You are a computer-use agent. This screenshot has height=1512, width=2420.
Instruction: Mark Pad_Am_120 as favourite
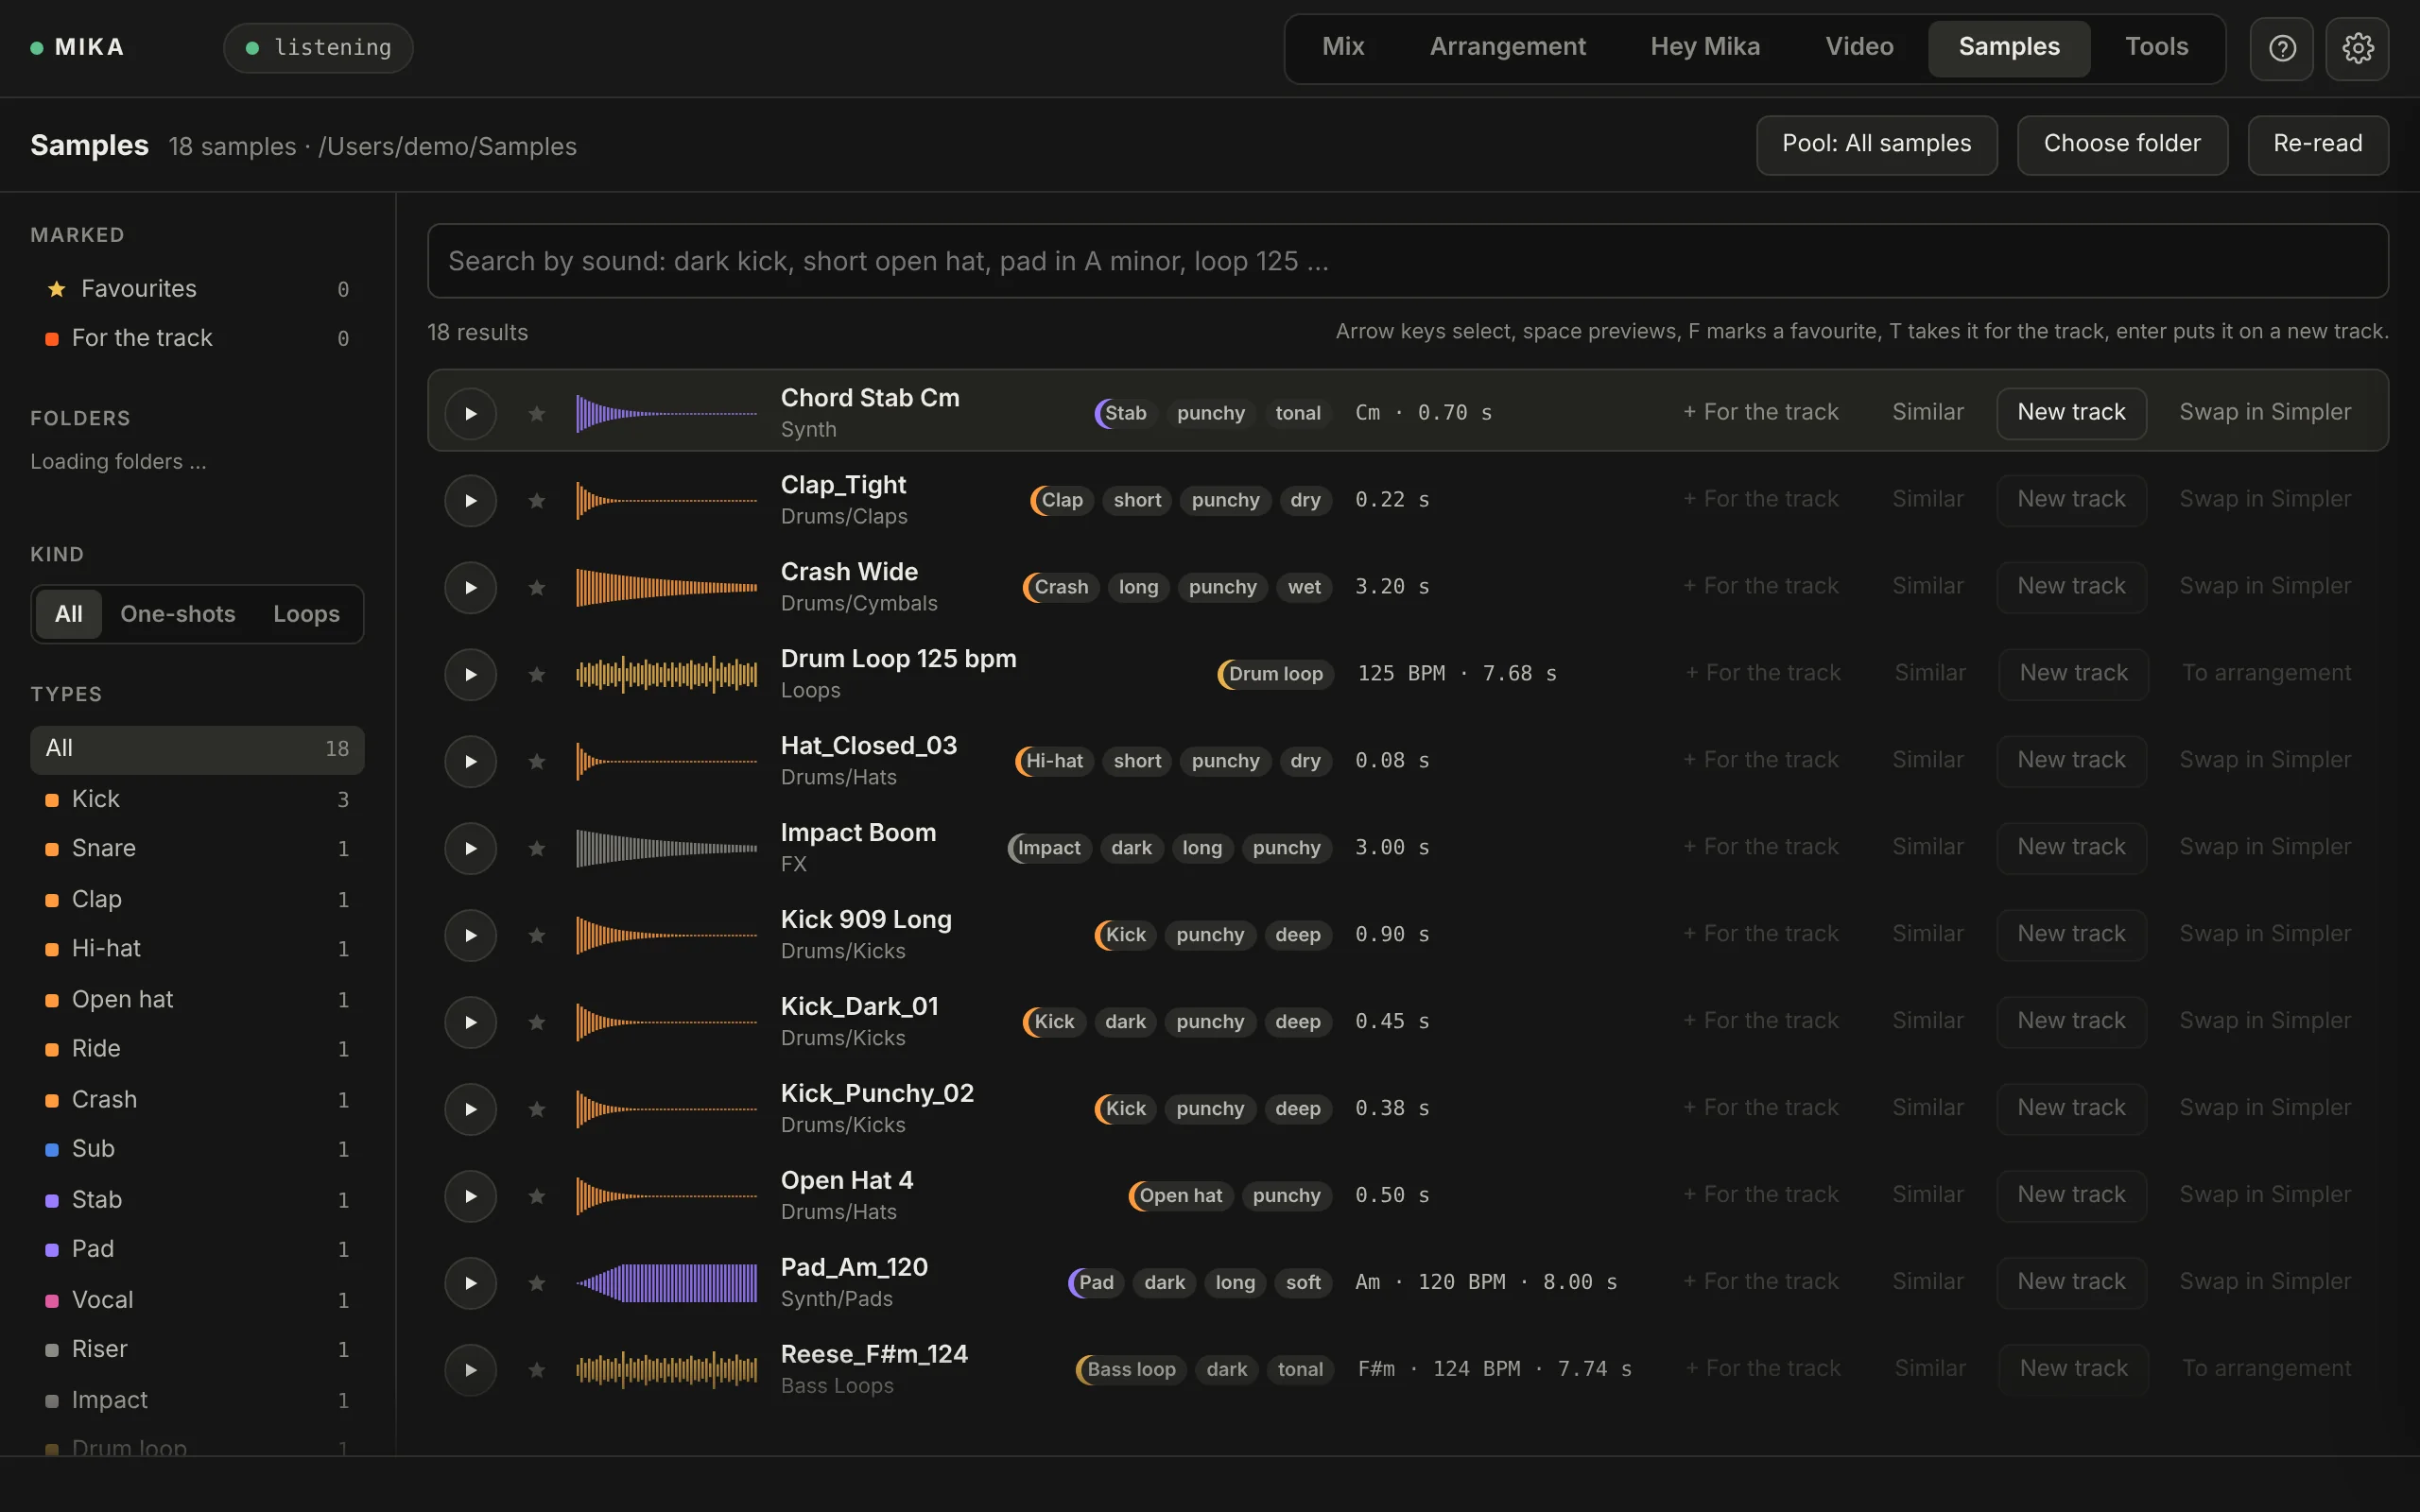pyautogui.click(x=537, y=1283)
